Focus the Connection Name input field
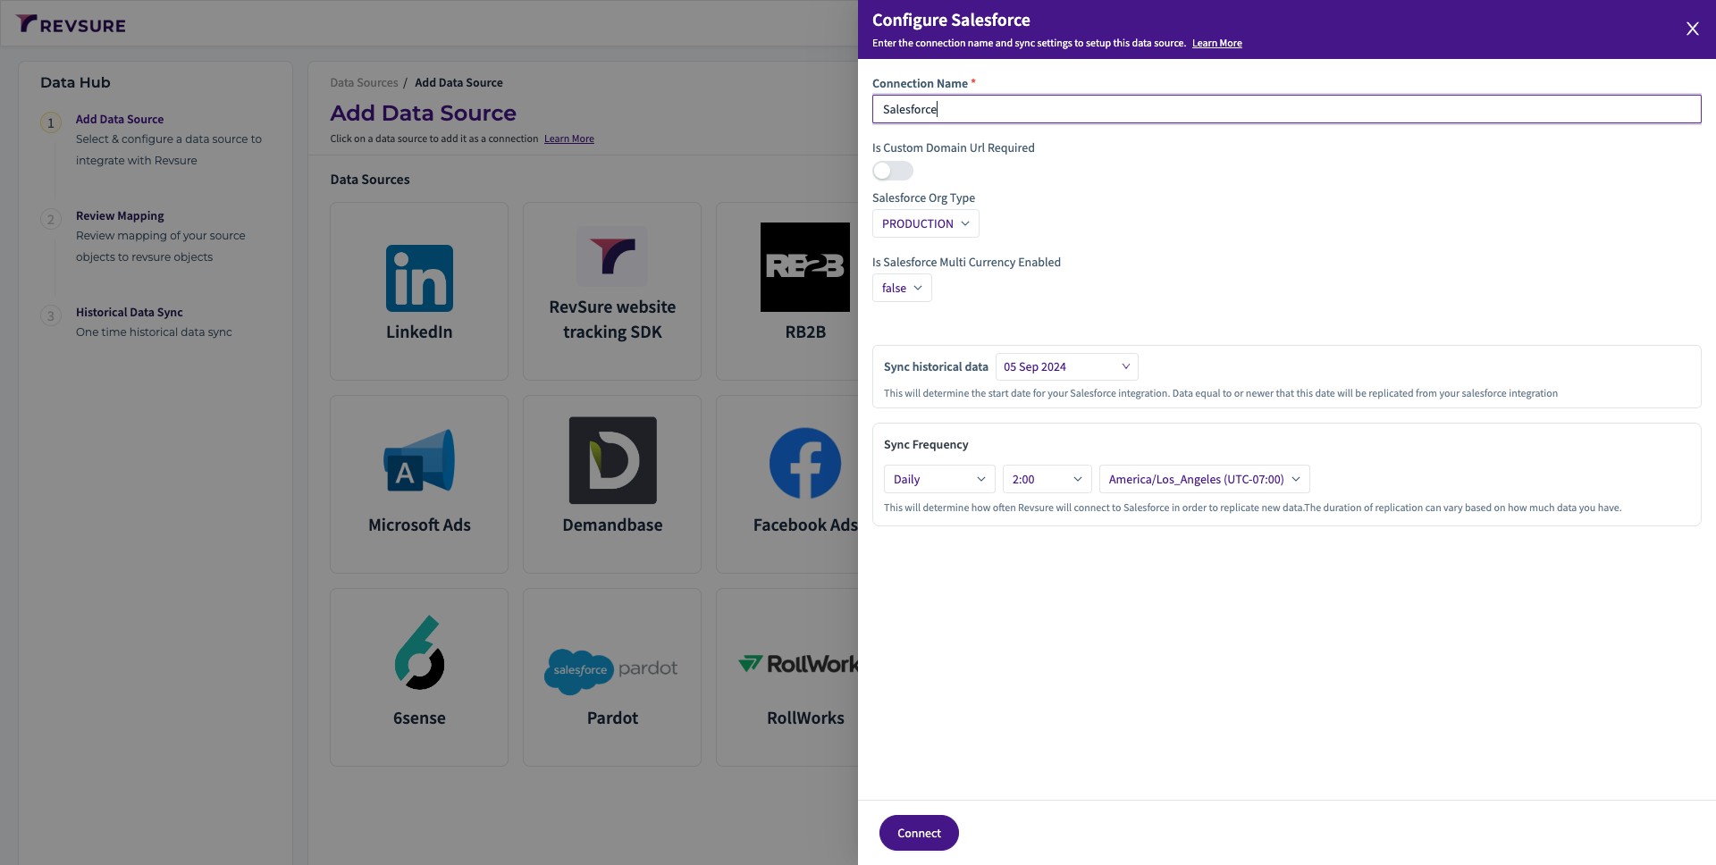This screenshot has height=865, width=1716. (1286, 109)
